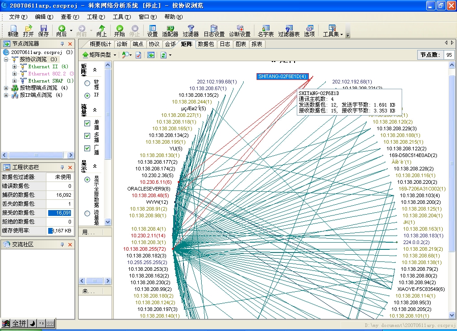Switch to the 数据包 (Packets) tab

206,44
